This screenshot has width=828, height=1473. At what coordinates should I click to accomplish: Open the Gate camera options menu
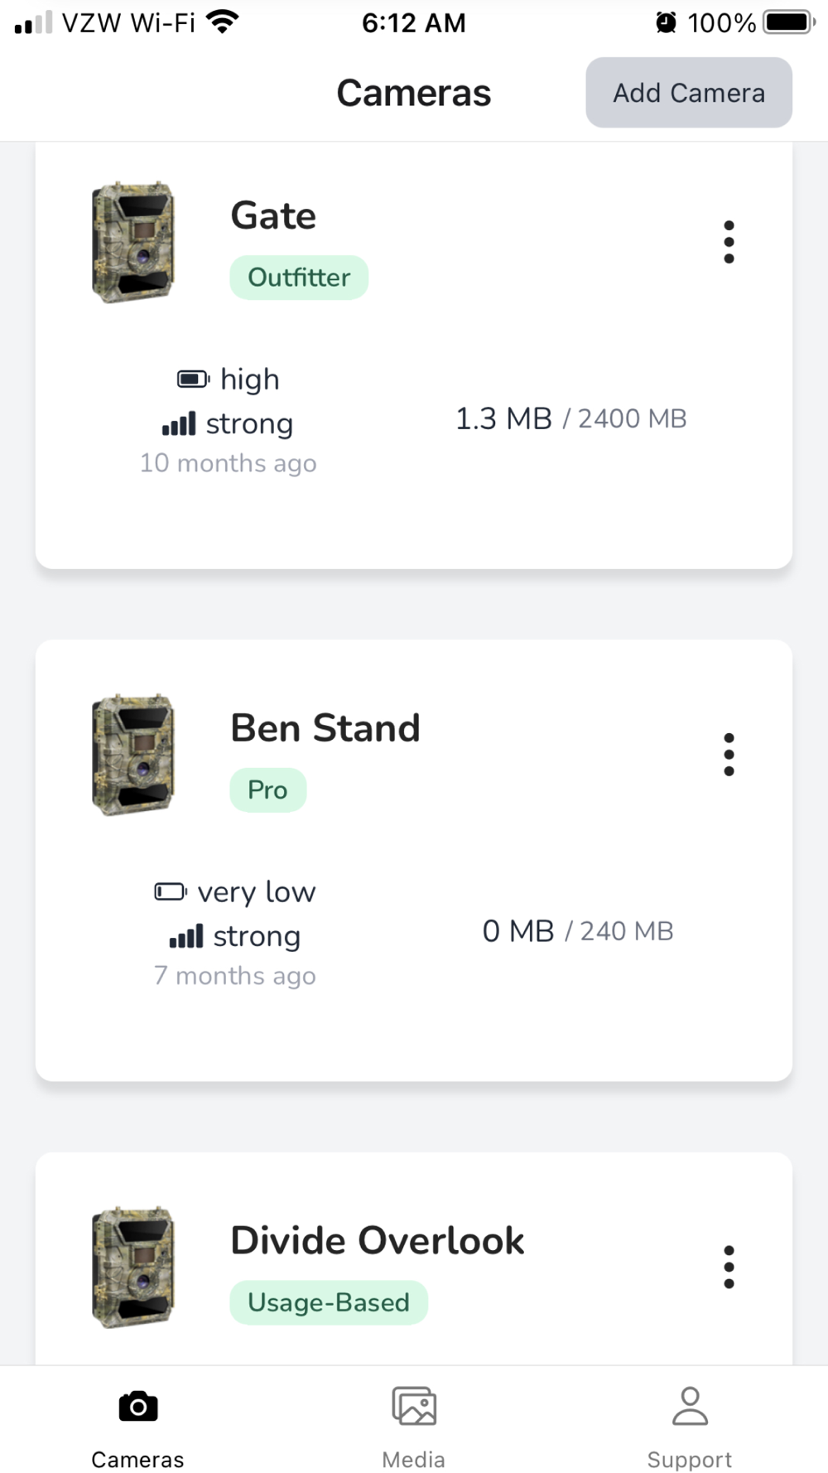click(729, 242)
